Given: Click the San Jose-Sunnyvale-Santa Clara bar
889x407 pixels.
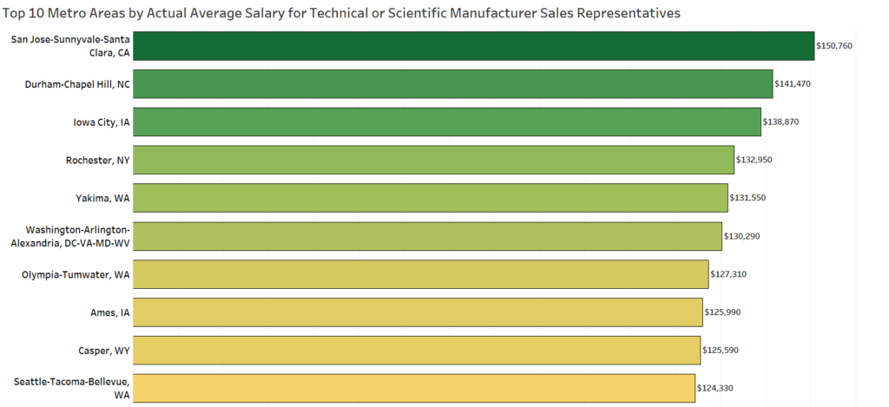Looking at the screenshot, I should [x=473, y=46].
